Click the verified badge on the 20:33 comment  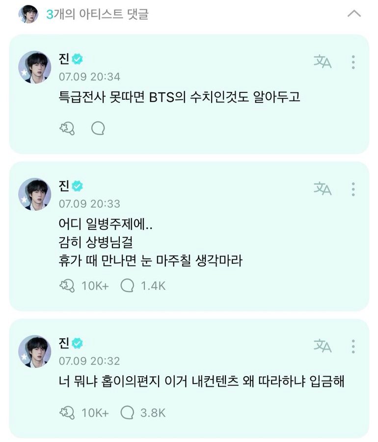click(x=78, y=187)
